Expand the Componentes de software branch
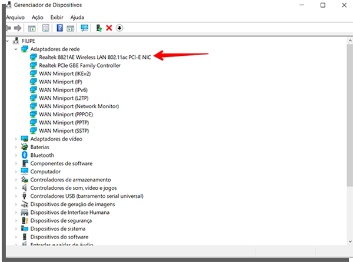The image size is (353, 262). 16,163
